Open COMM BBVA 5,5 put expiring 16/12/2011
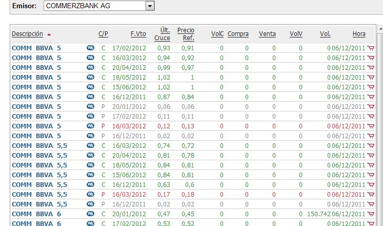Screen dimensions: 383x226 39,204
